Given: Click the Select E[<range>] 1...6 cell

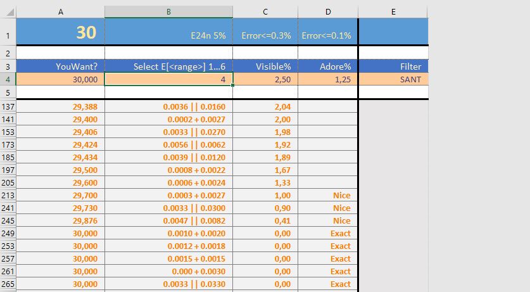Looking at the screenshot, I should 168,67.
